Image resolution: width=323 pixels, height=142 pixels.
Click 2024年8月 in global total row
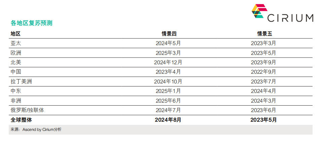(x=168, y=120)
